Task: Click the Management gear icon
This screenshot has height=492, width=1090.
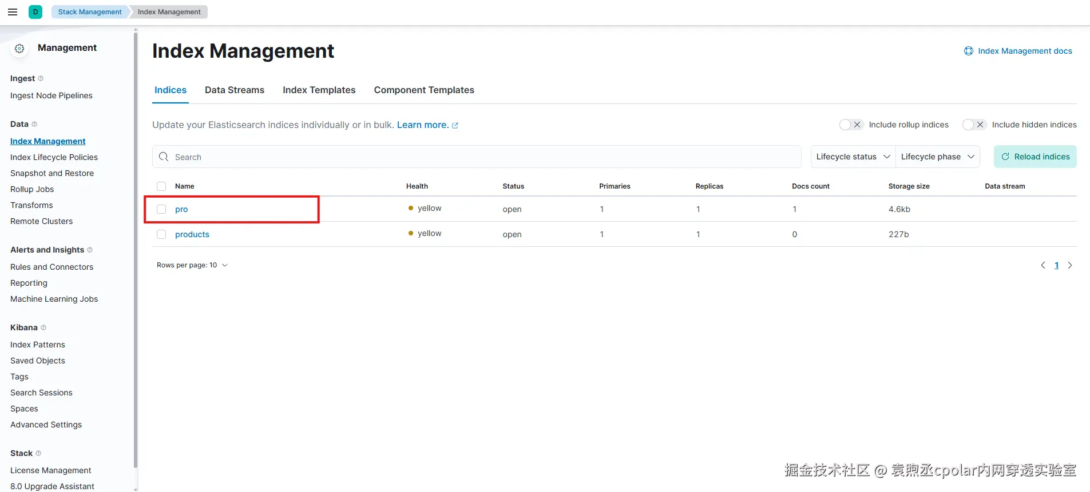Action: click(x=19, y=49)
